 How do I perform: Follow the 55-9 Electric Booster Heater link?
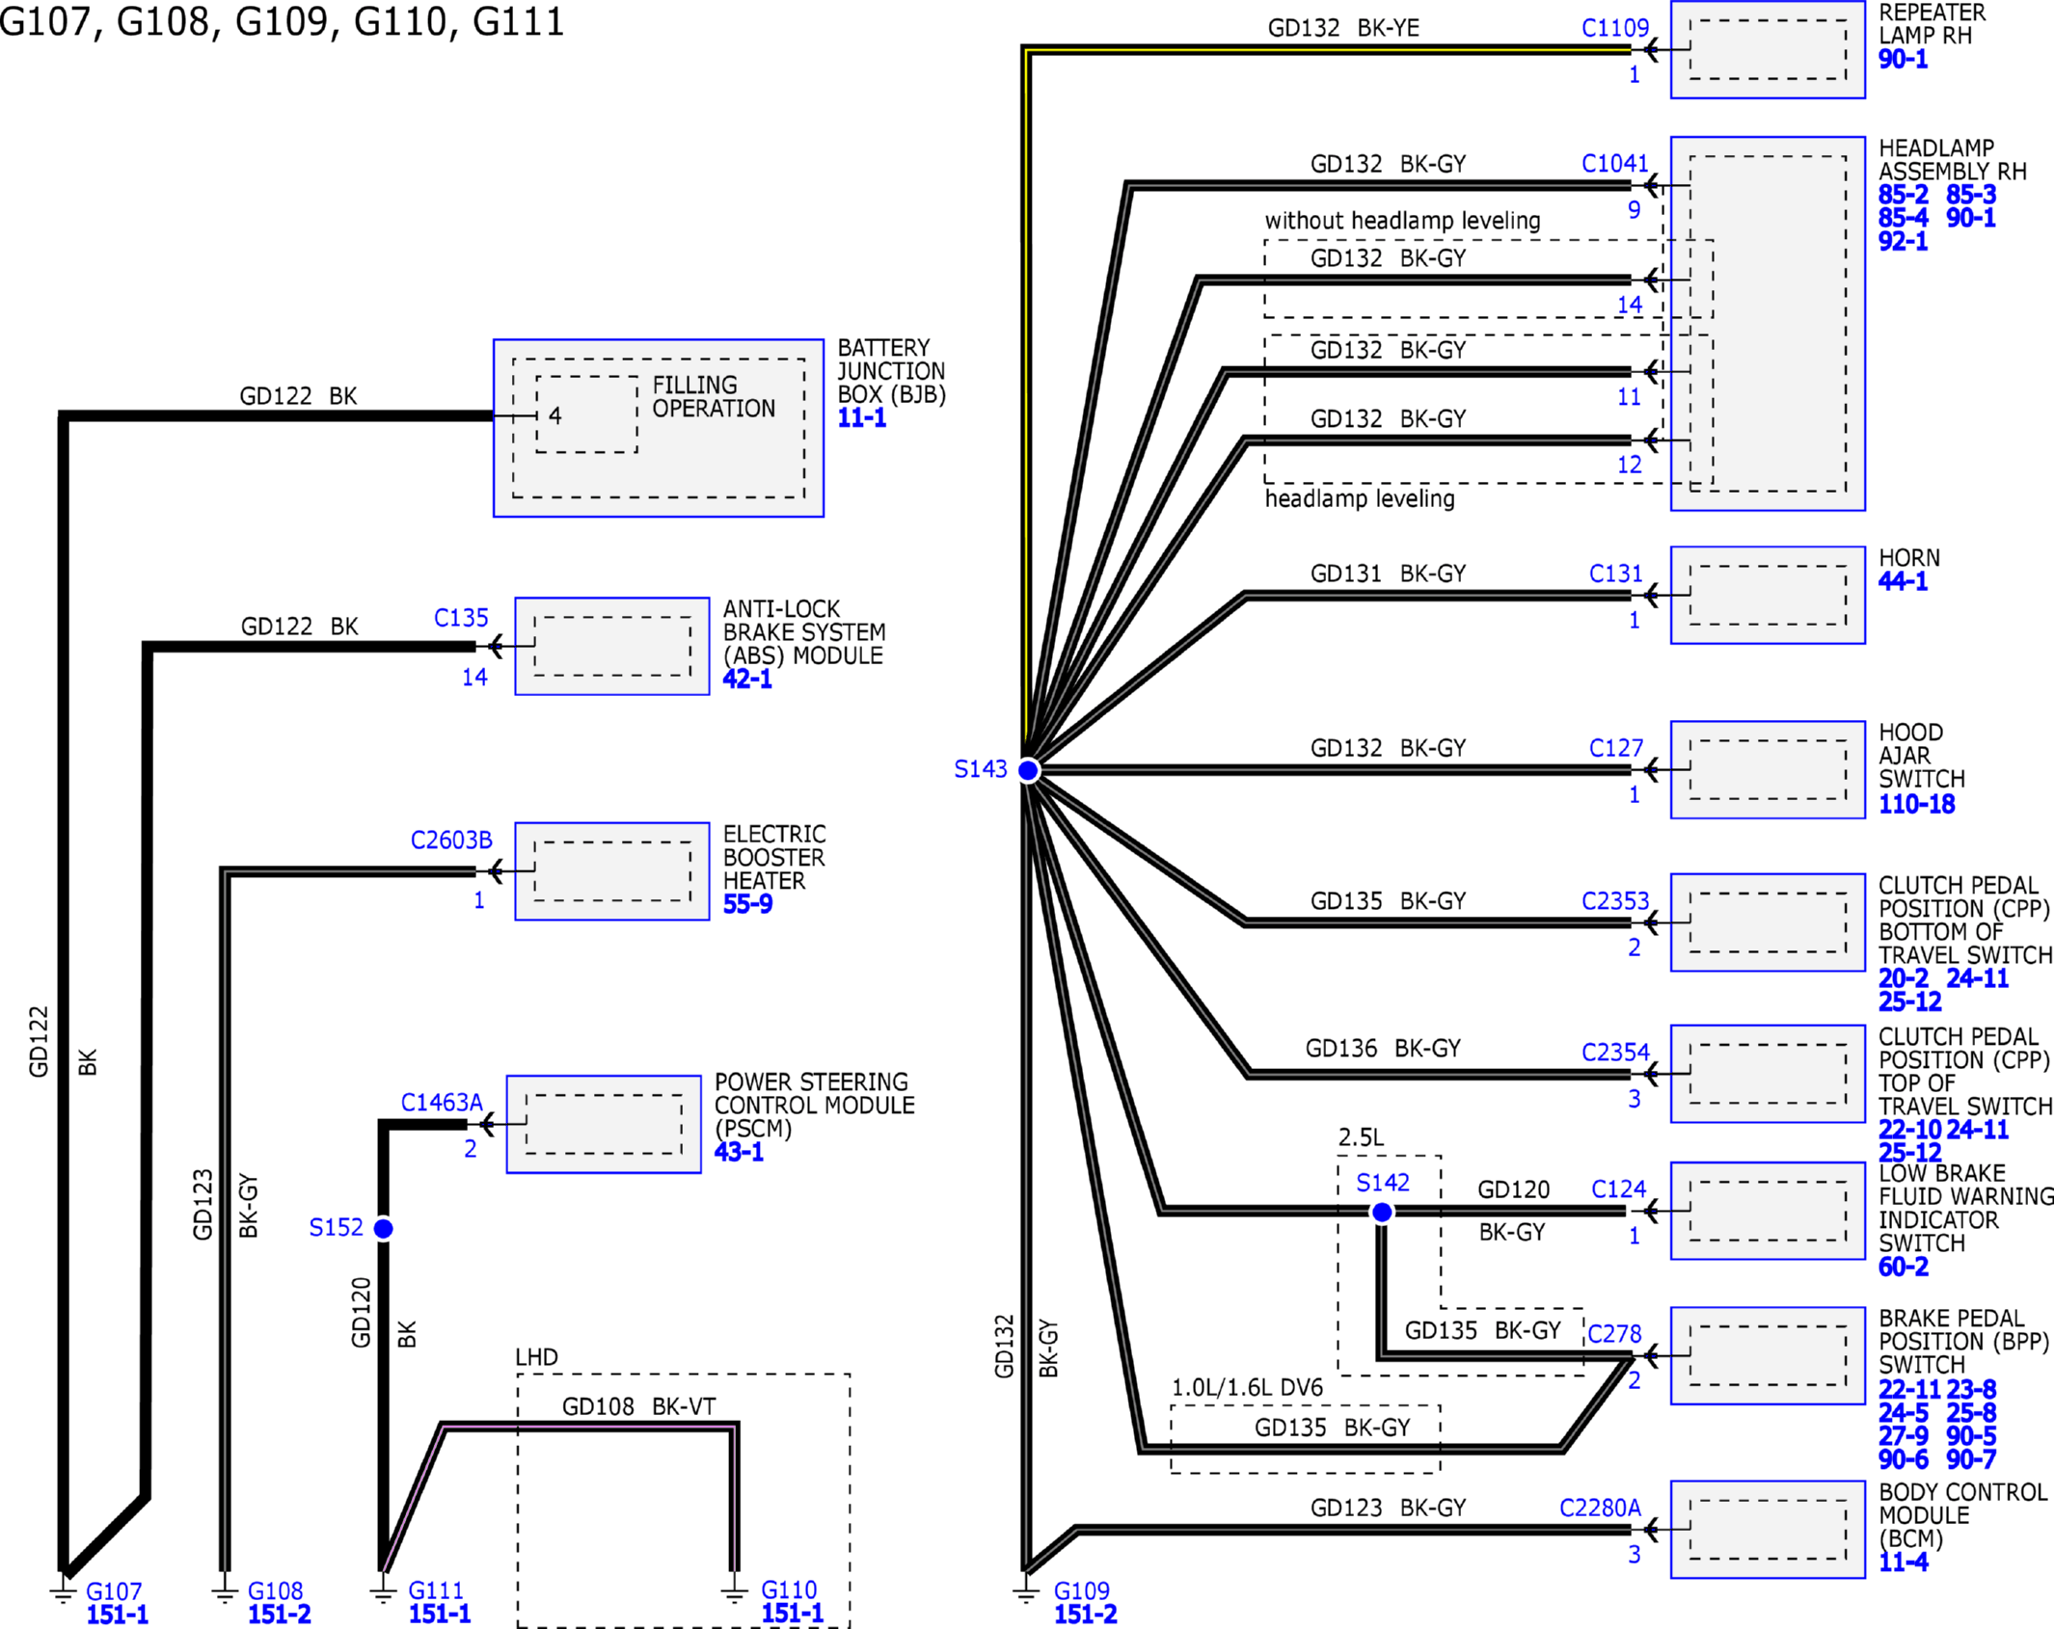click(x=747, y=904)
